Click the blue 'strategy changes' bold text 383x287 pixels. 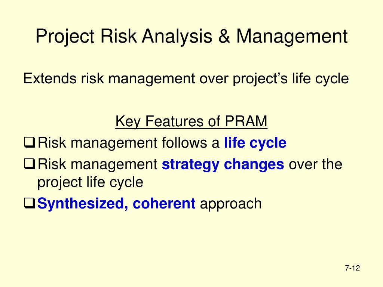[223, 164]
